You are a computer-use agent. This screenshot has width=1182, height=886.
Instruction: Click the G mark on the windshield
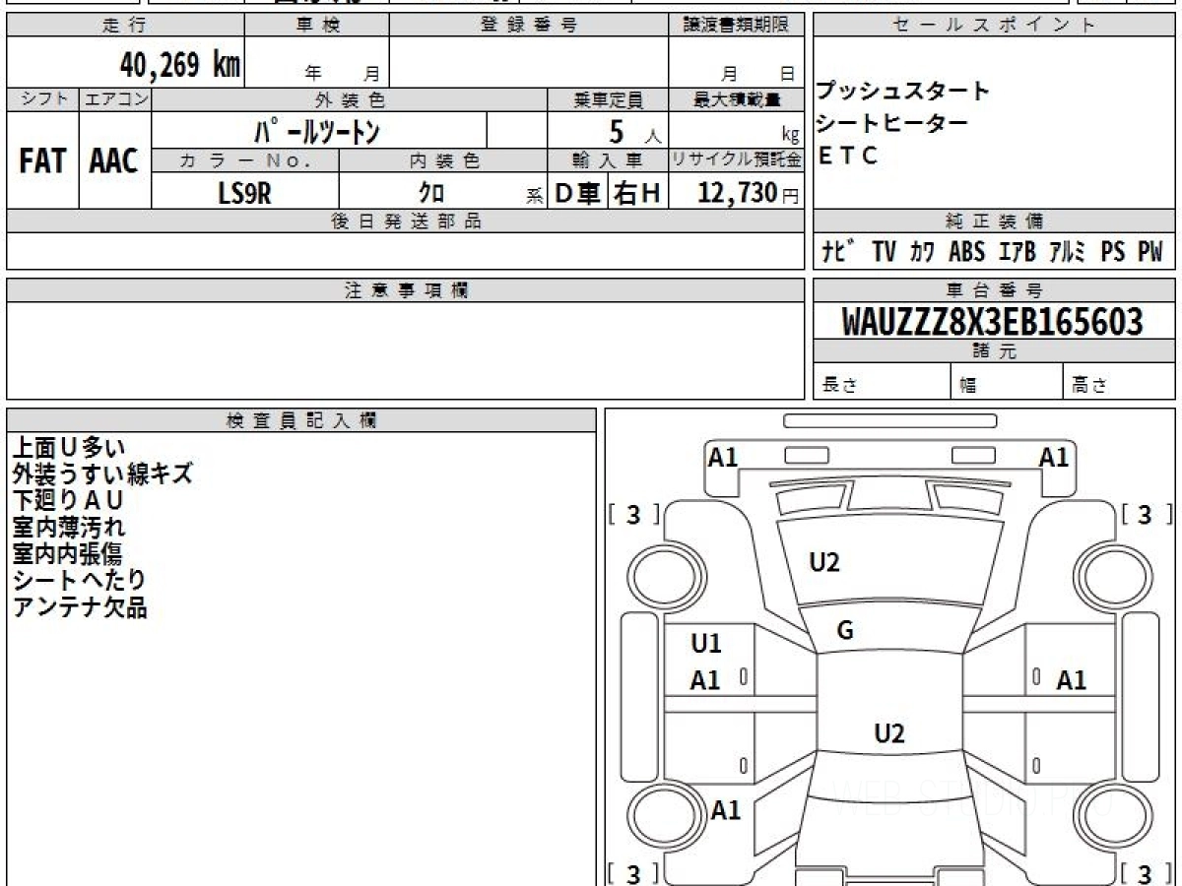[845, 631]
